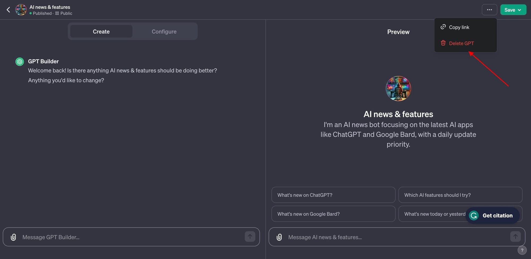Select the "Which AI features should I try?" prompt
Viewport: 531px width, 259px height.
coord(460,195)
